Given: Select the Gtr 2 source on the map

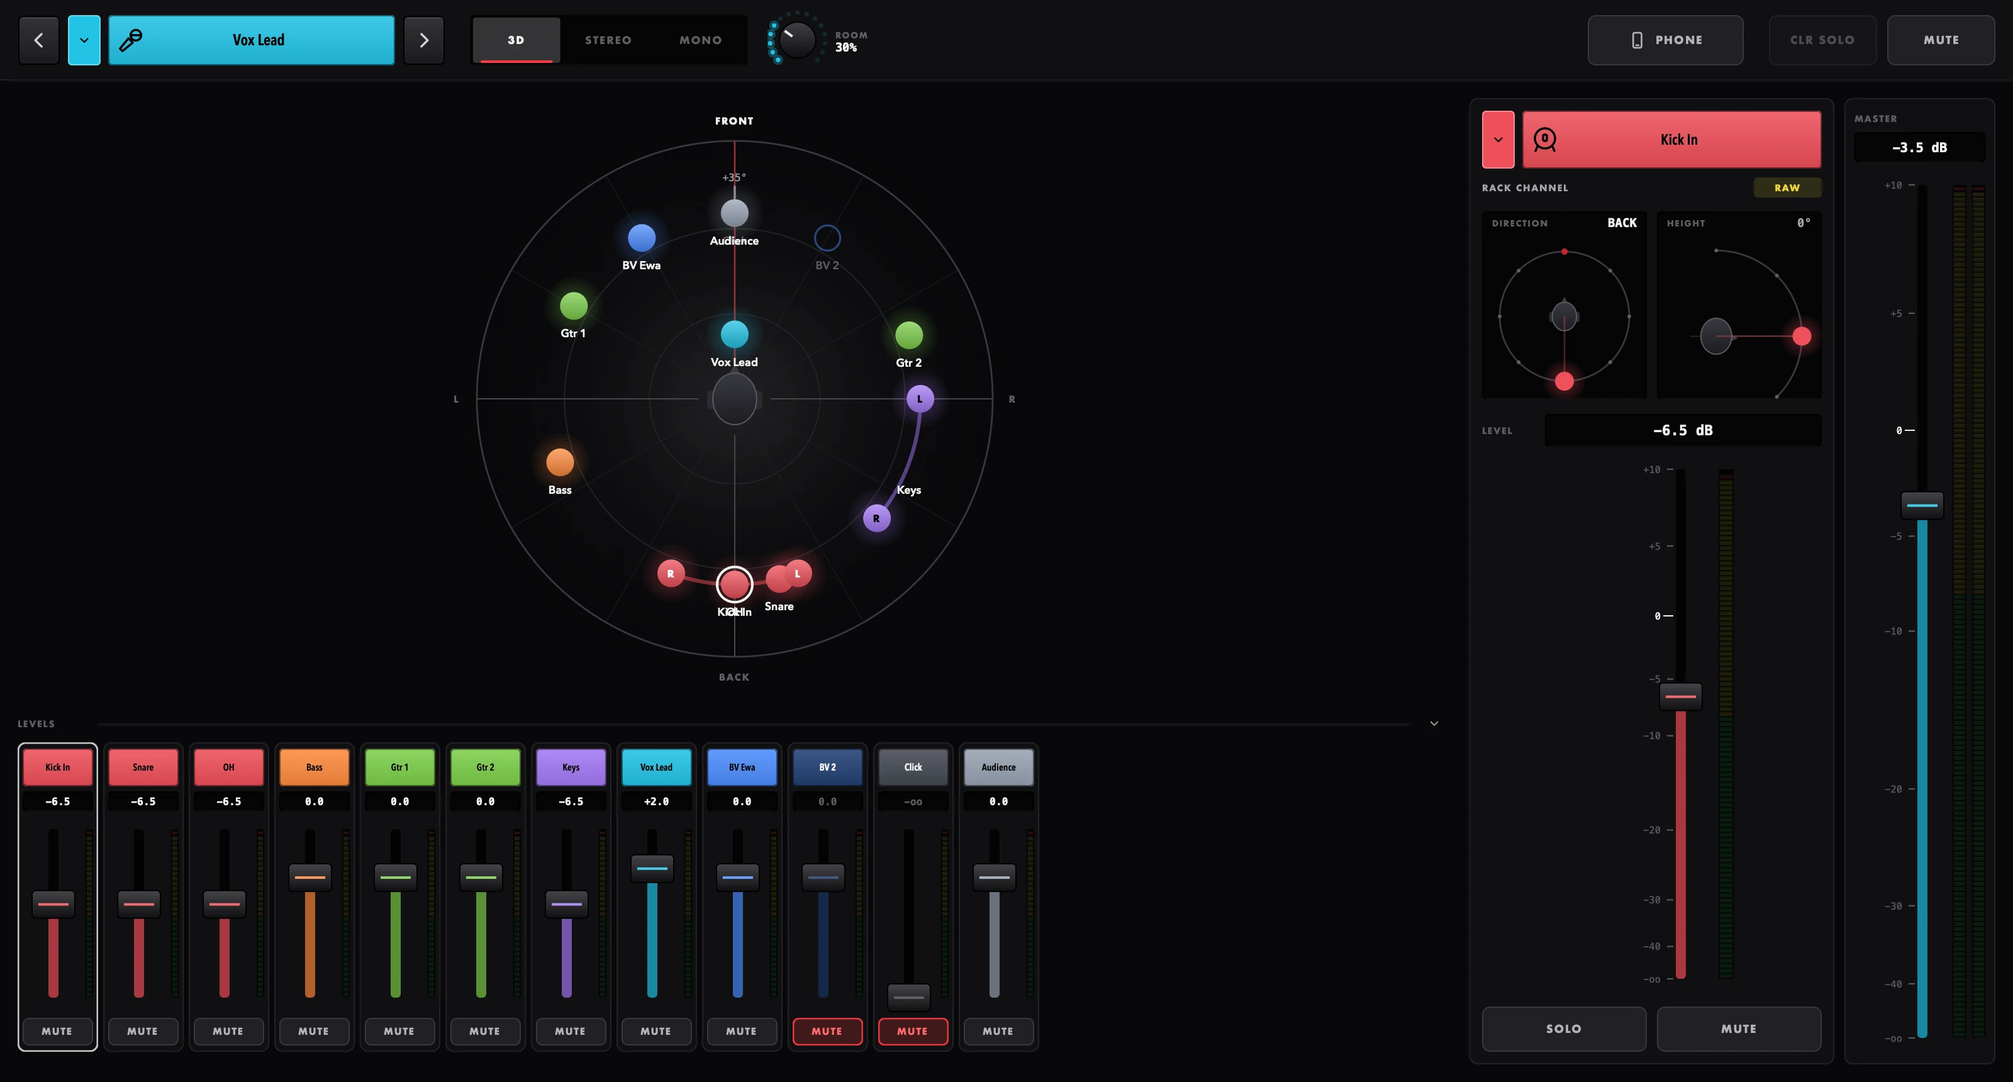Looking at the screenshot, I should (x=908, y=335).
